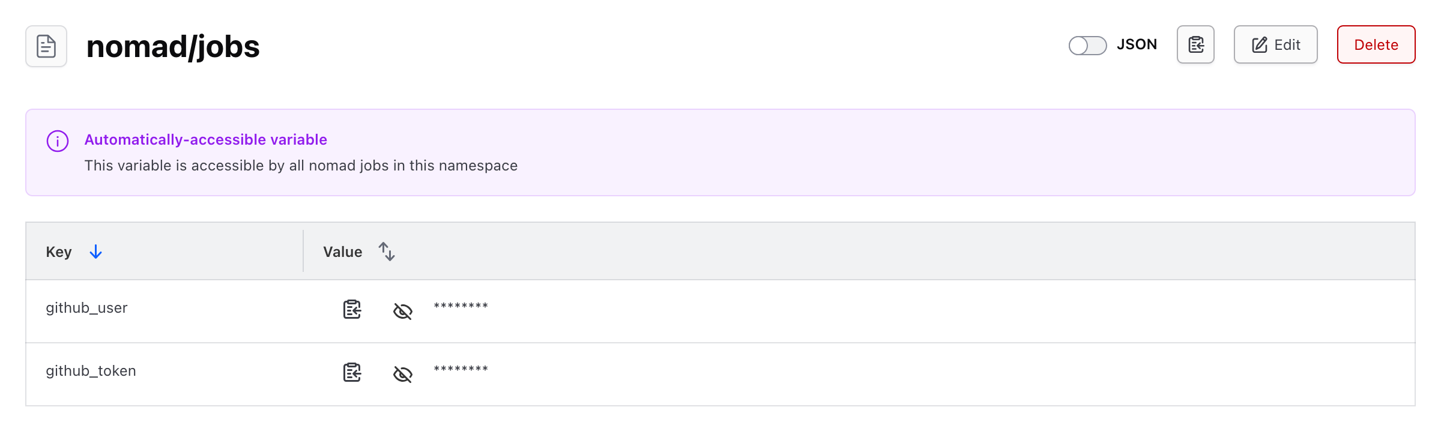Toggle the JSON view switch
The height and width of the screenshot is (431, 1441).
pyautogui.click(x=1087, y=45)
